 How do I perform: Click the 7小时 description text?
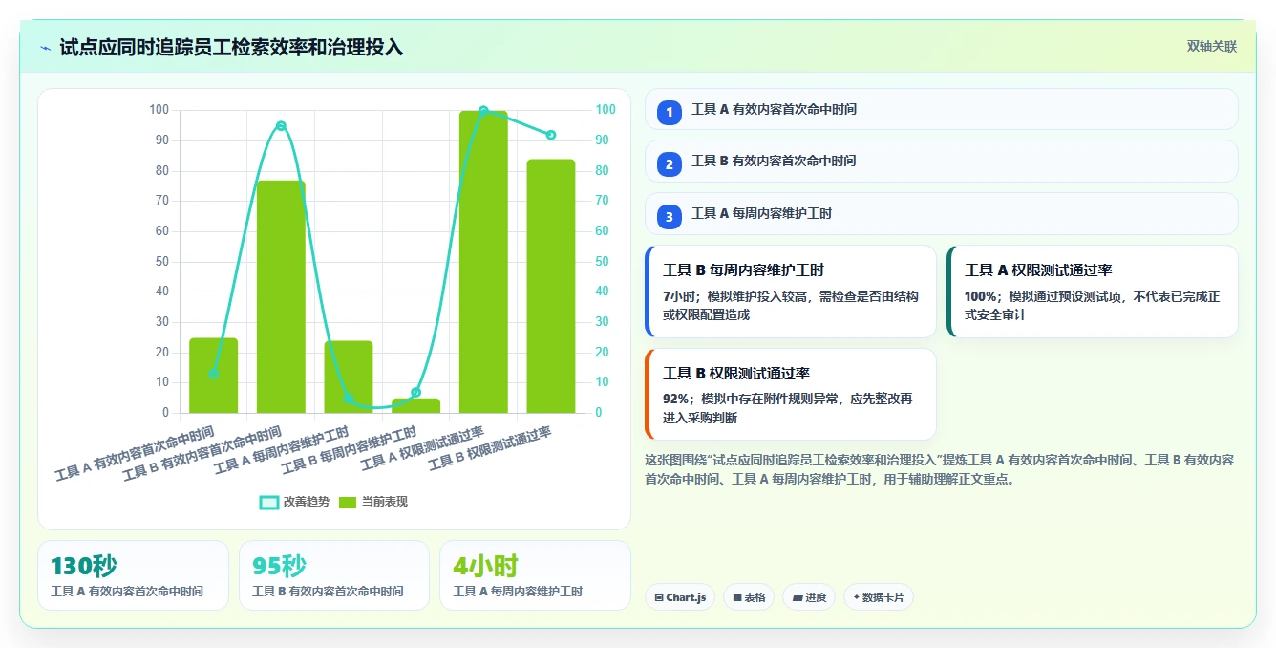(x=791, y=306)
